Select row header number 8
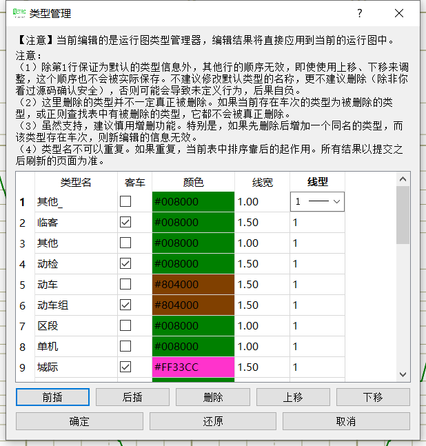426x446 pixels. (x=25, y=346)
